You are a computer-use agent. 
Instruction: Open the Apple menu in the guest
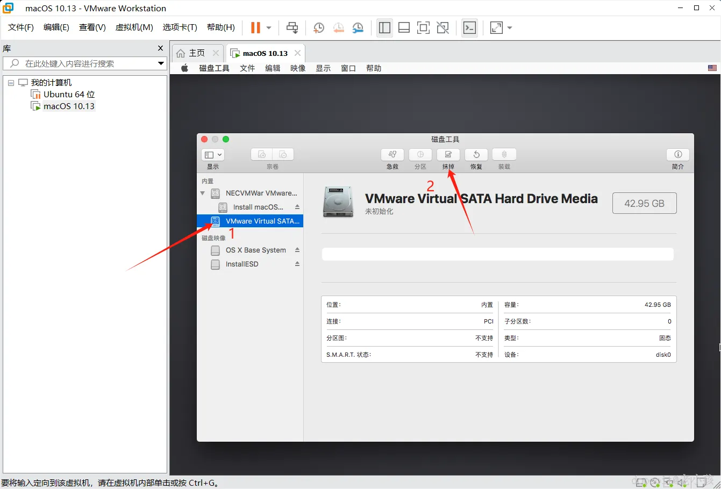(x=184, y=68)
